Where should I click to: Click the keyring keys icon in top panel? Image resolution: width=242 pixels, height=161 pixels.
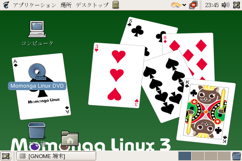(176, 5)
